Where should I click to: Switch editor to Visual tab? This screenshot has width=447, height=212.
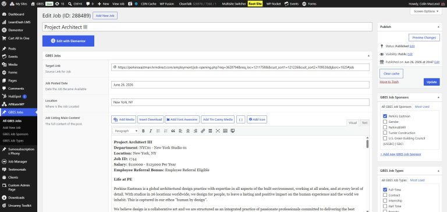(353, 123)
